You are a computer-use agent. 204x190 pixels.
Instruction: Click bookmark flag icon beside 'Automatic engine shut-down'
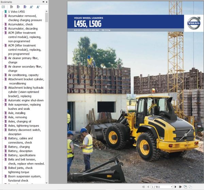[5, 100]
